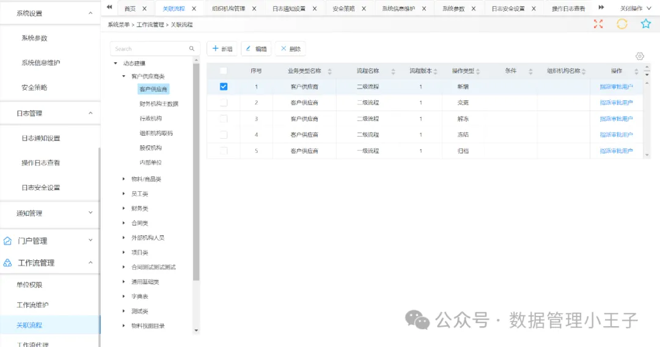Click the search magnifier icon in tree panel
This screenshot has width=660, height=347.
[192, 49]
